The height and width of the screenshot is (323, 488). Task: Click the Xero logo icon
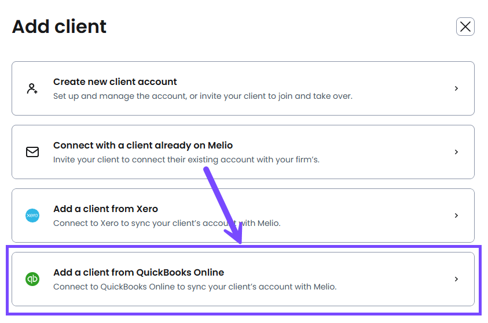32,216
